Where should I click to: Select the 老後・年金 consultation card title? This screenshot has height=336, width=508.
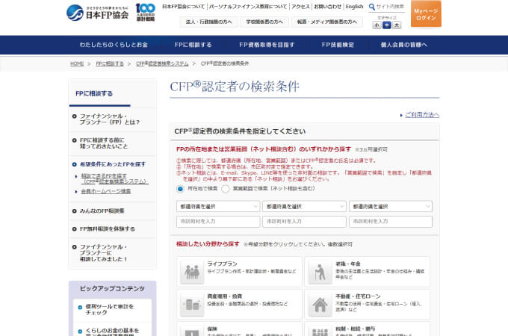point(348,264)
